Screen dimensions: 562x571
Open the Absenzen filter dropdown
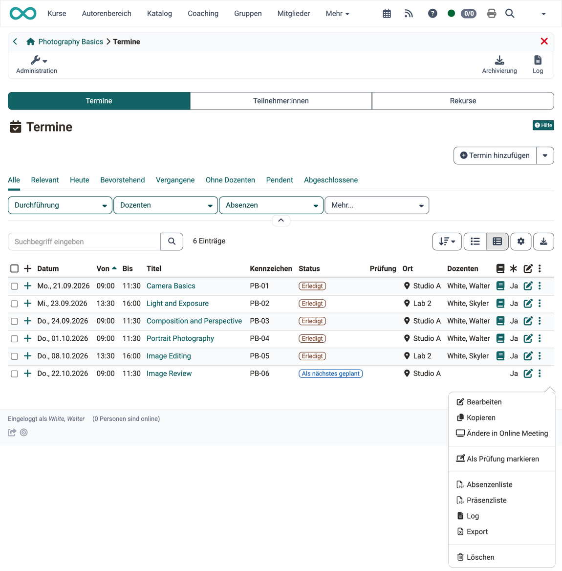coord(271,205)
